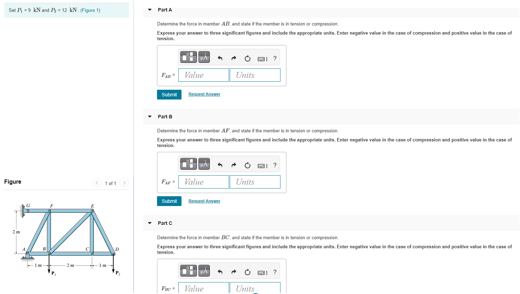
Task: Redo entry in Part B toolbar
Action: [234, 165]
